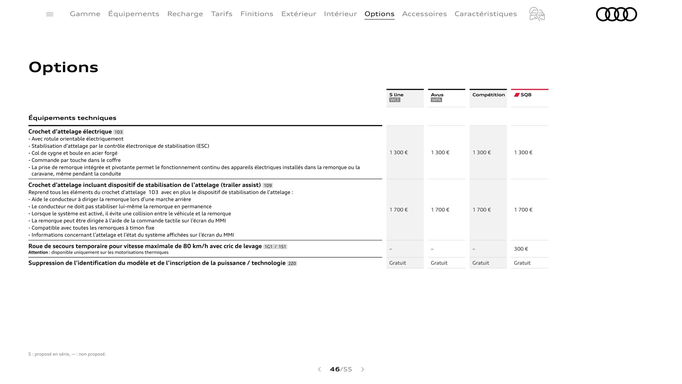Click the 300 € price for SQ8
The image size is (682, 384).
tap(521, 249)
